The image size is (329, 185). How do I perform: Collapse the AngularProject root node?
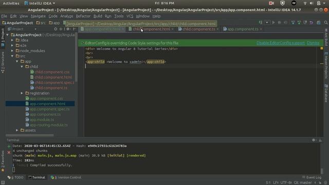point(8,35)
